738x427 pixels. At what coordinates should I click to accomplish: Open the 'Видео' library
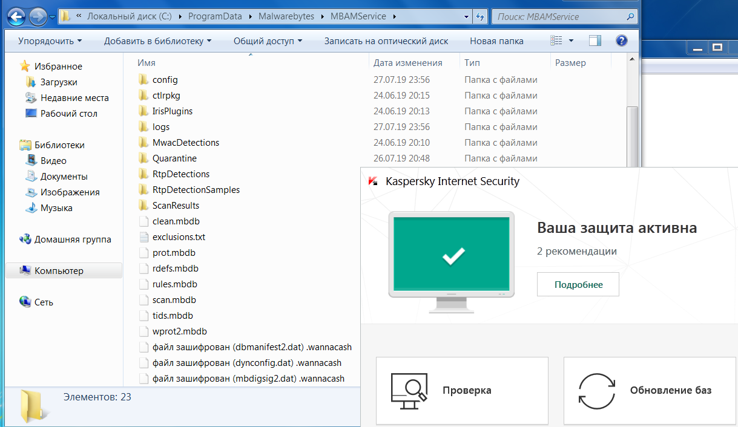(53, 161)
